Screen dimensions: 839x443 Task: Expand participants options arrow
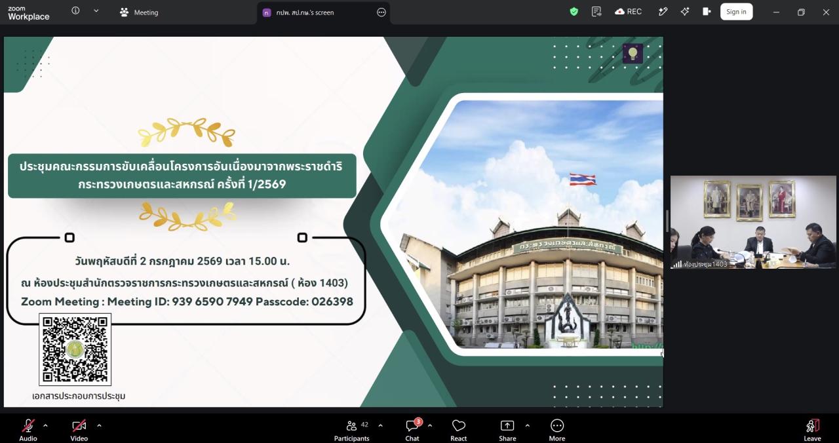click(x=380, y=425)
